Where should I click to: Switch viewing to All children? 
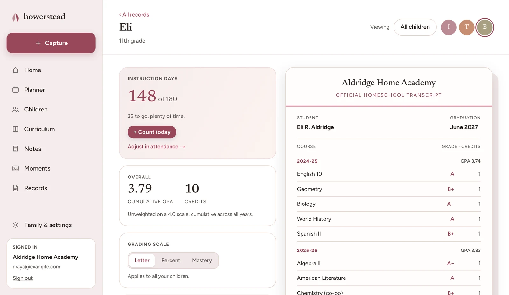tap(415, 27)
